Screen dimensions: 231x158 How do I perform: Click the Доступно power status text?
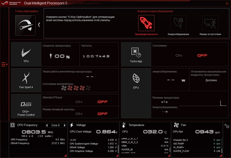[x=211, y=80]
